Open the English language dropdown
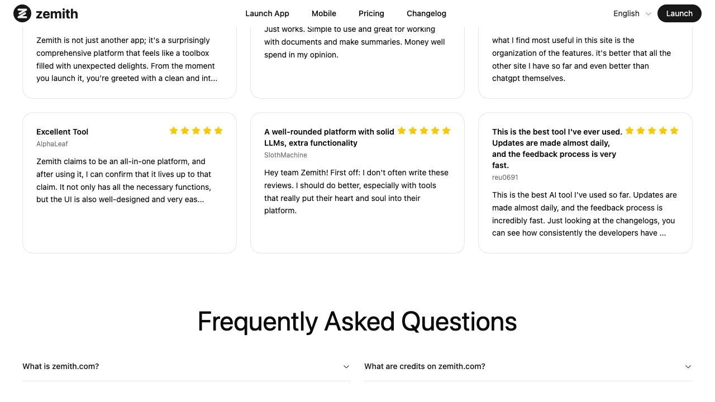 pos(632,13)
